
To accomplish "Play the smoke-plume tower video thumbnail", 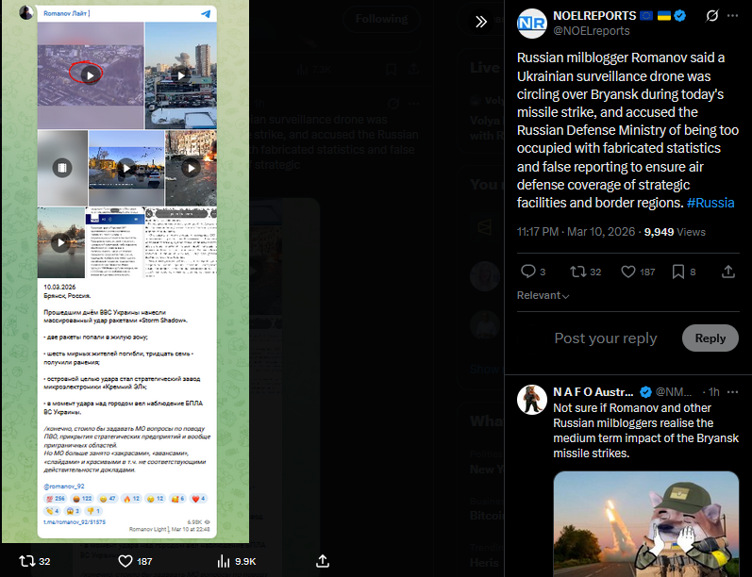I will pos(181,75).
